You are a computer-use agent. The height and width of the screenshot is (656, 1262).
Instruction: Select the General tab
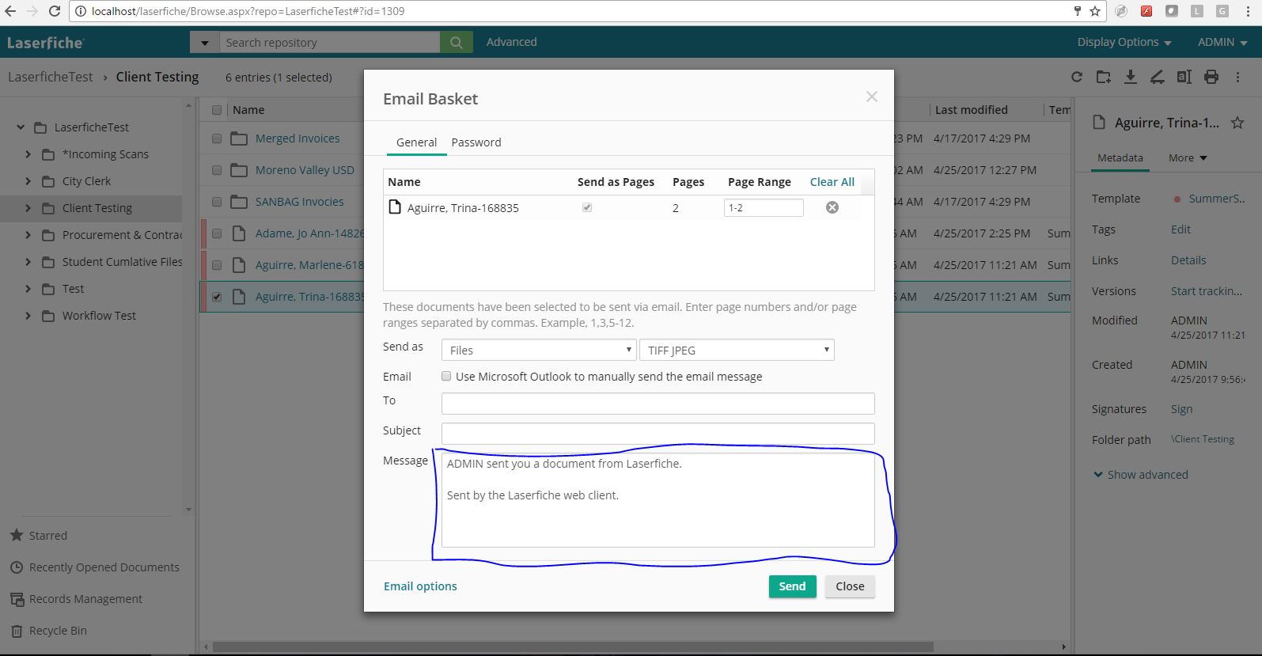click(416, 142)
